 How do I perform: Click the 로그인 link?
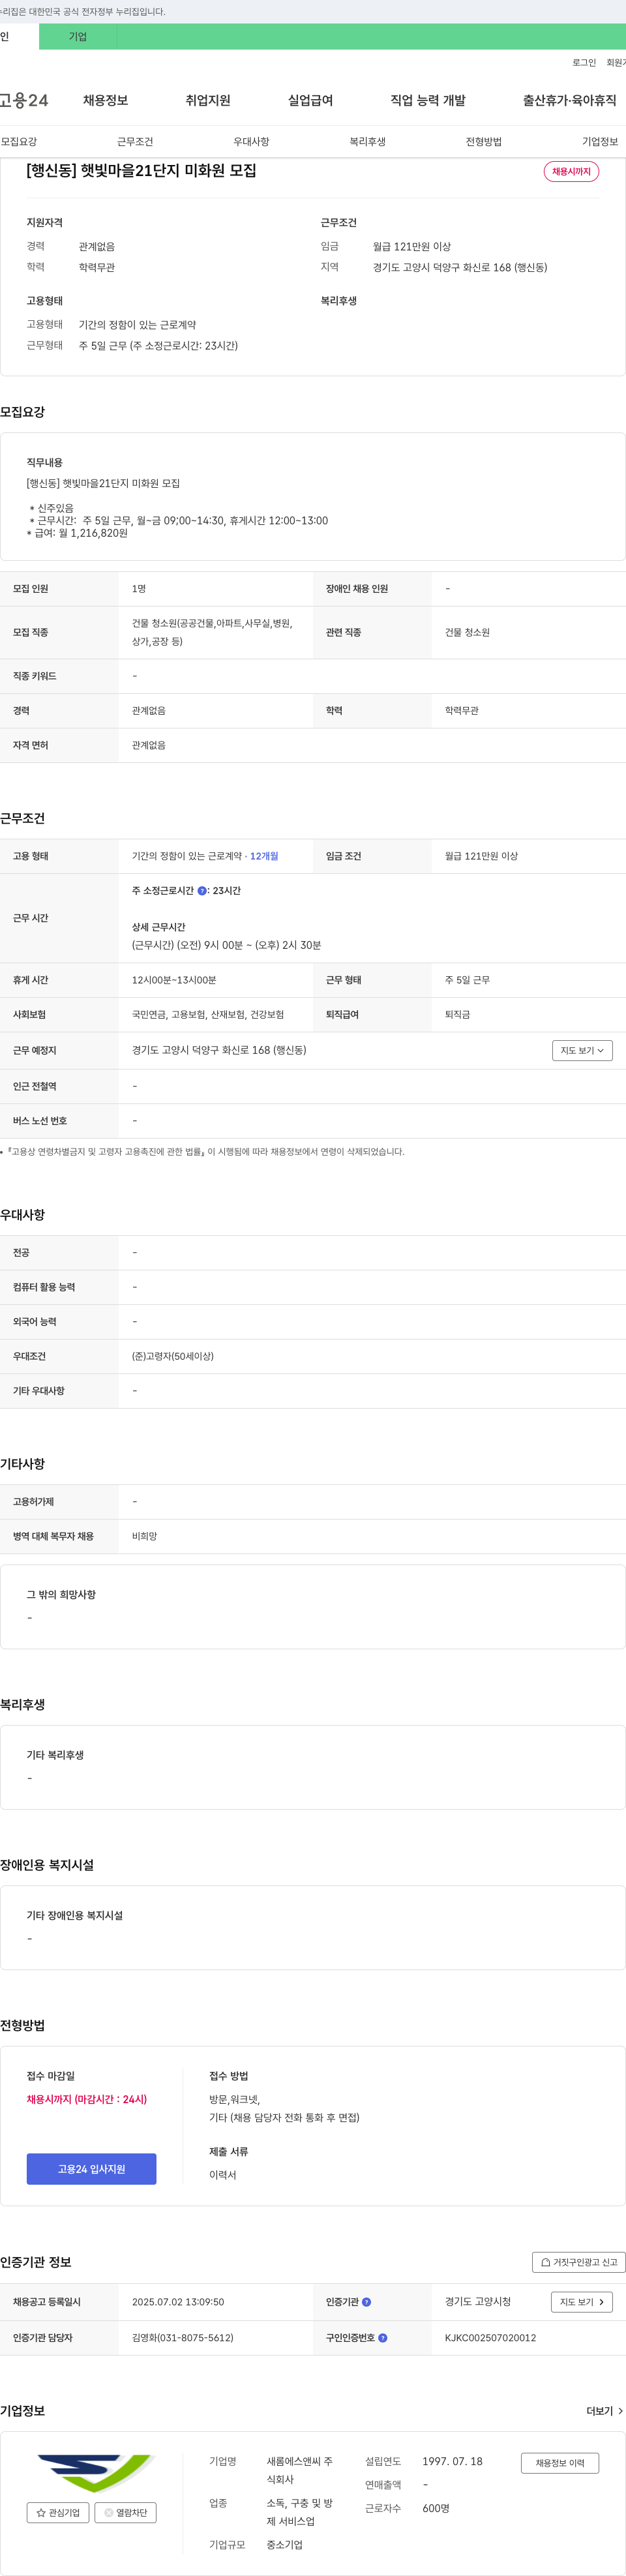pyautogui.click(x=584, y=63)
